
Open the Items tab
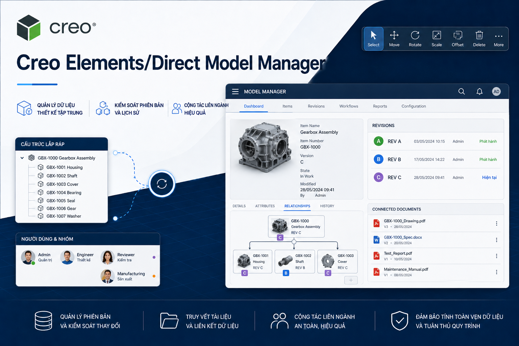[x=288, y=106]
